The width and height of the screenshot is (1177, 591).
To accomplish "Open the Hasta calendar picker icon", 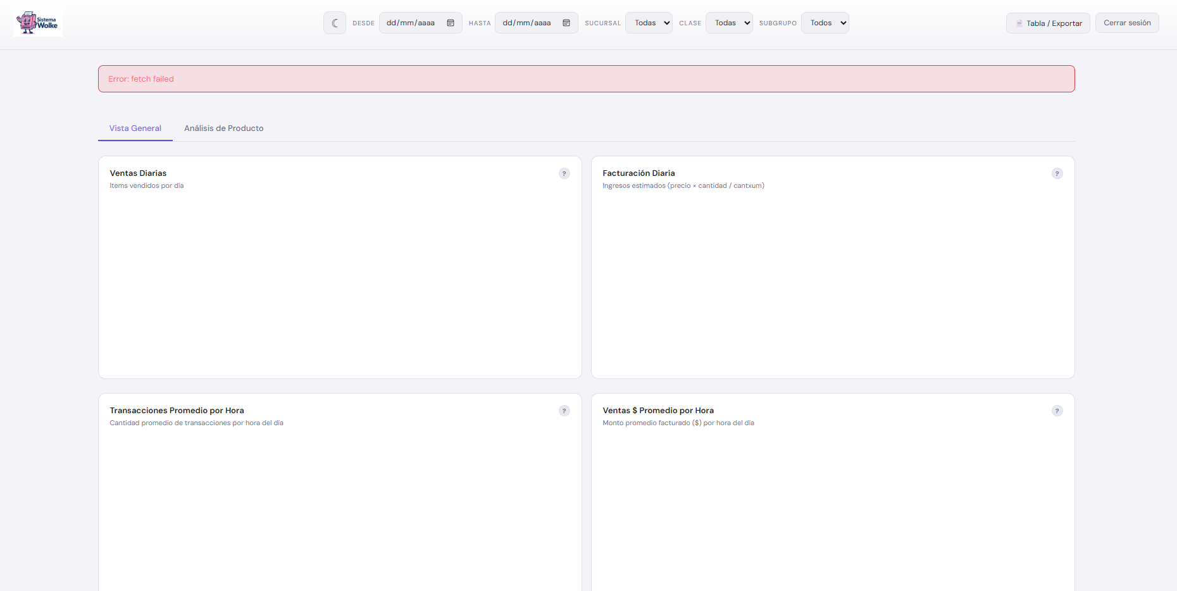I will [x=566, y=23].
